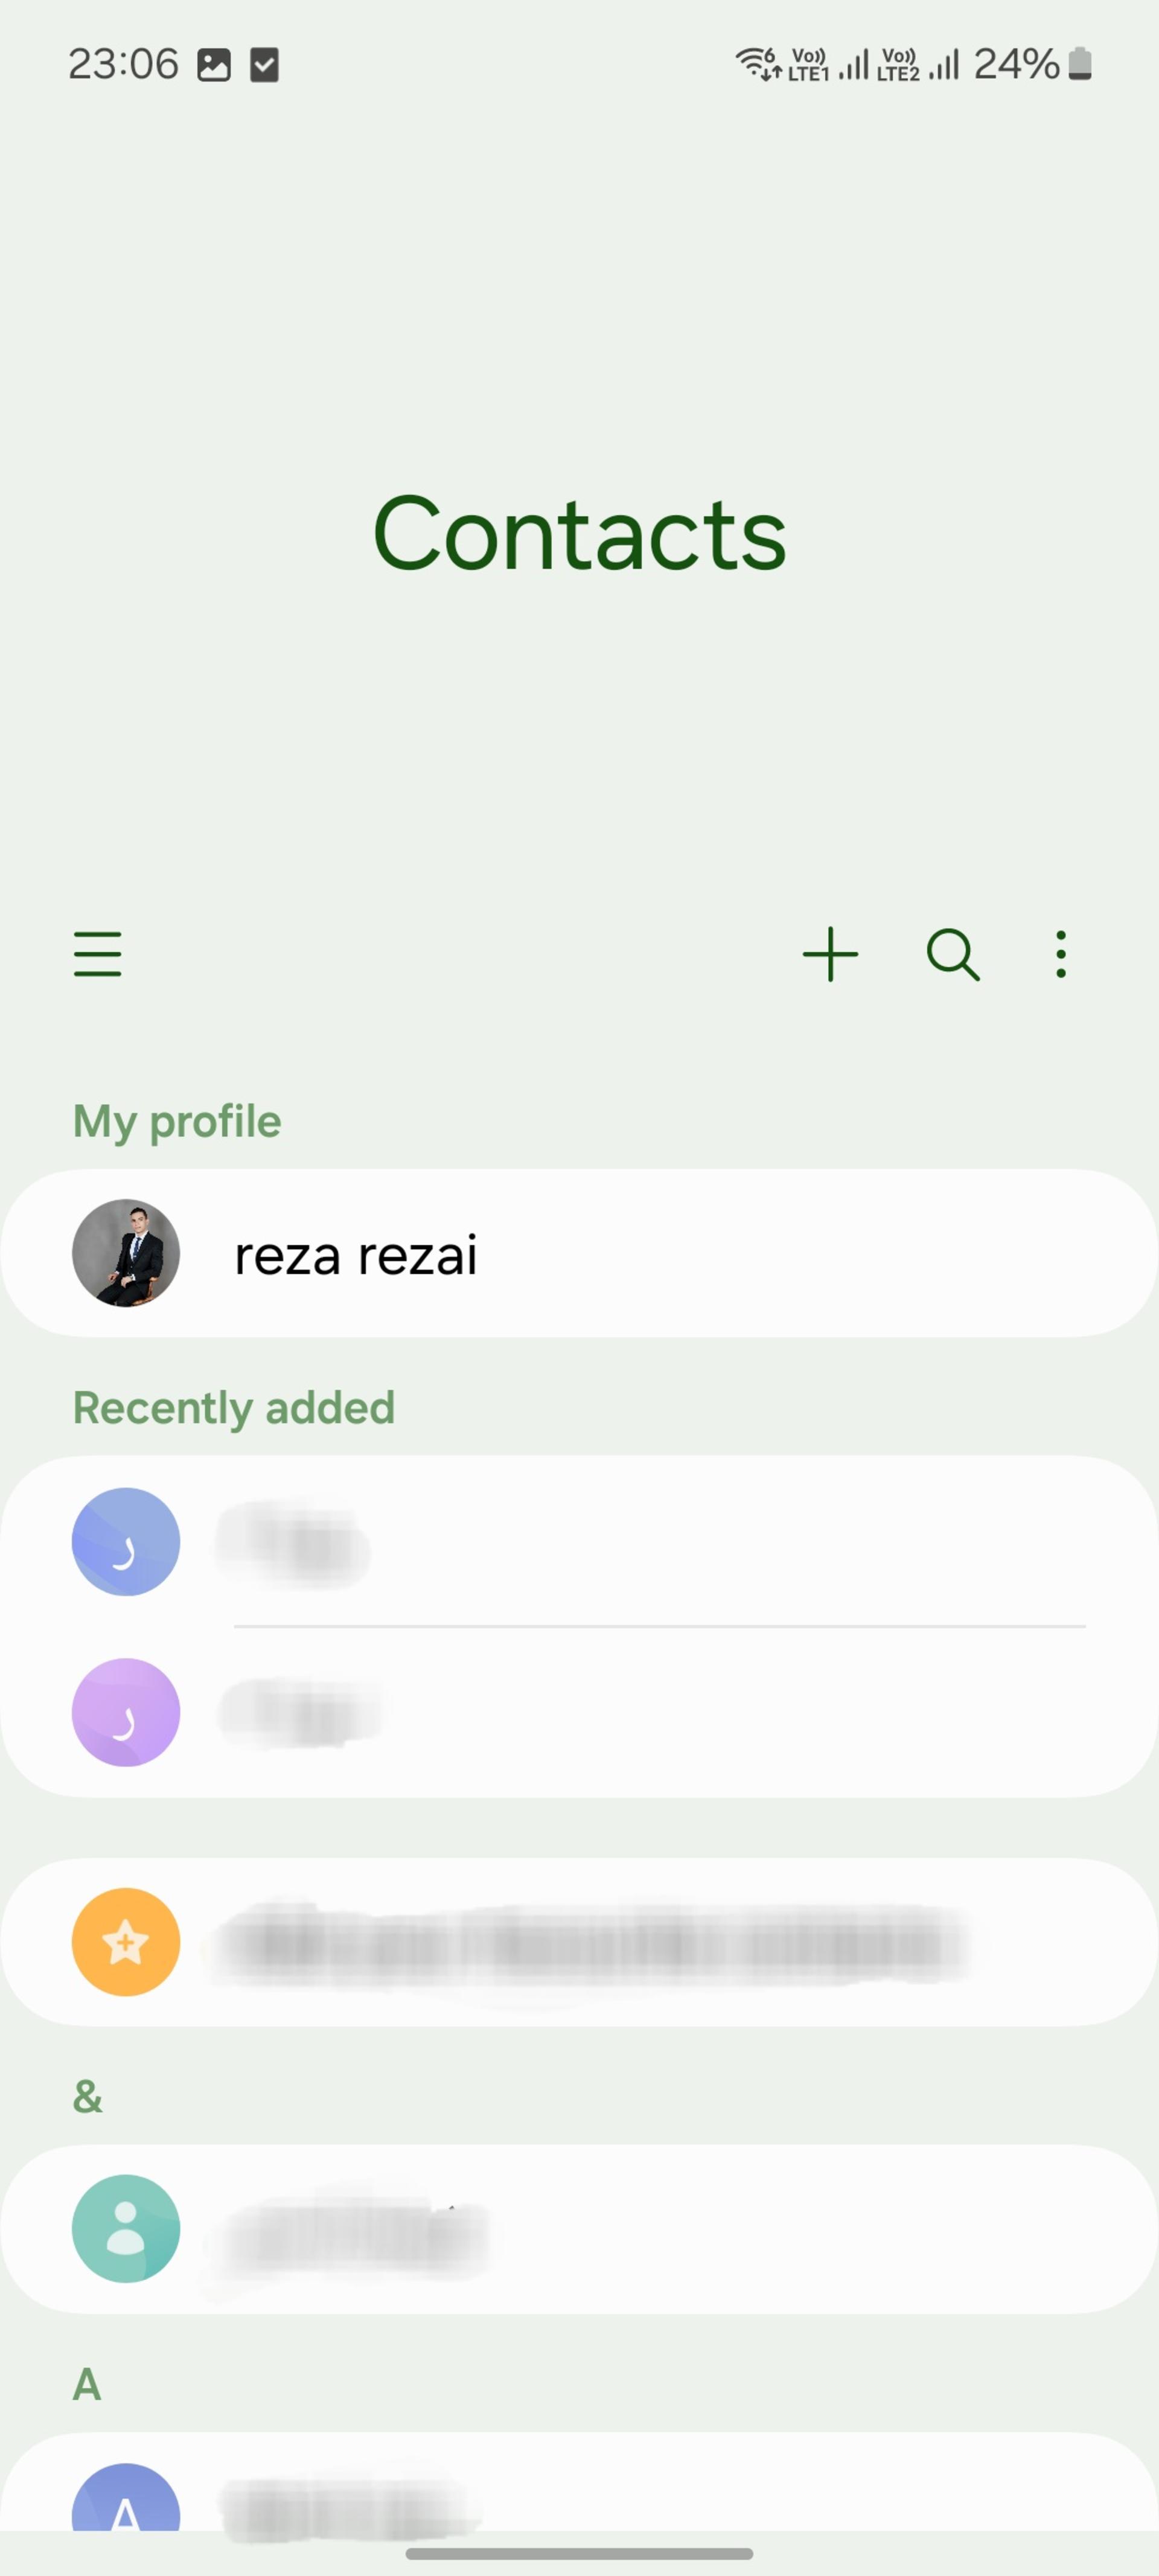Select the purple avatar recently added contact
Screen dimensions: 1159x2576
(x=579, y=1712)
